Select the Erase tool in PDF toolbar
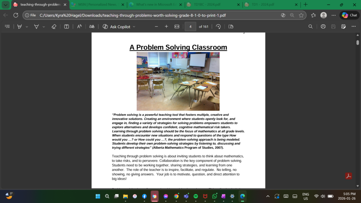This screenshot has height=203, width=361. point(54,26)
